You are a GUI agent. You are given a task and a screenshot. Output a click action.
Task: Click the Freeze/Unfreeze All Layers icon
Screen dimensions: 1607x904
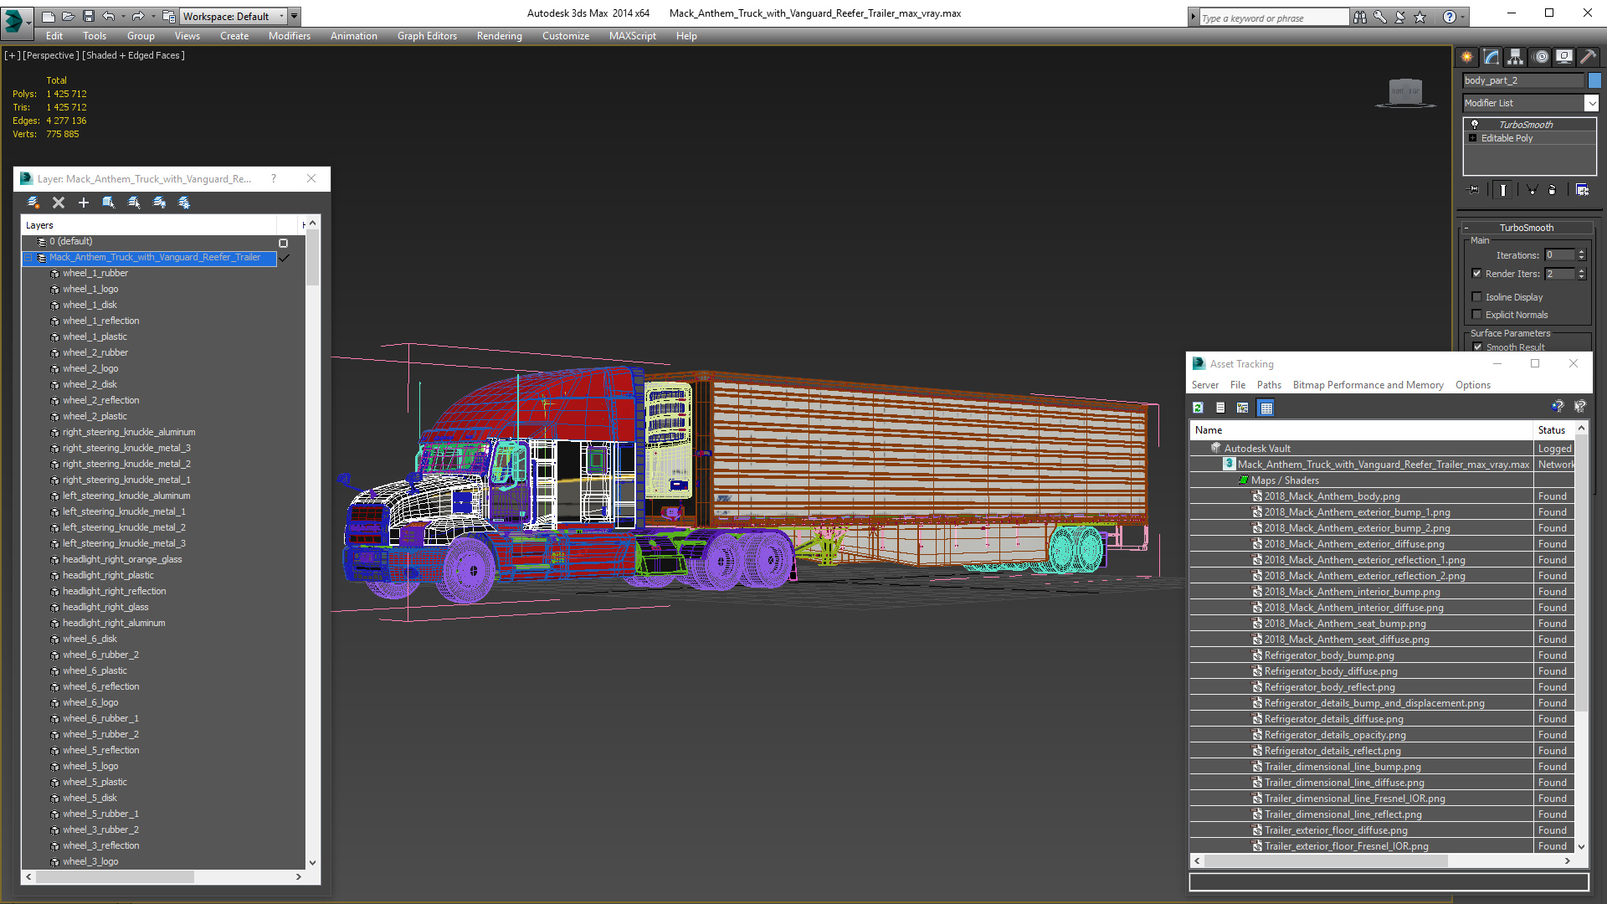click(184, 203)
